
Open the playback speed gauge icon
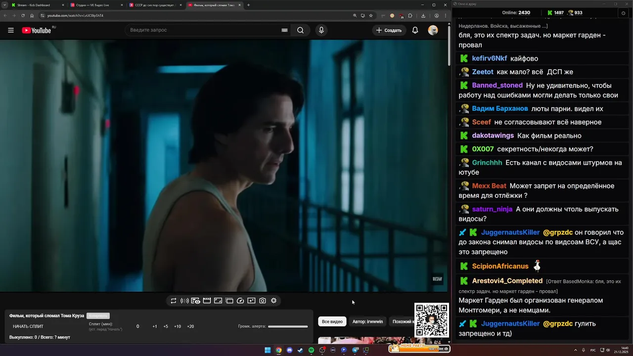pos(240,301)
